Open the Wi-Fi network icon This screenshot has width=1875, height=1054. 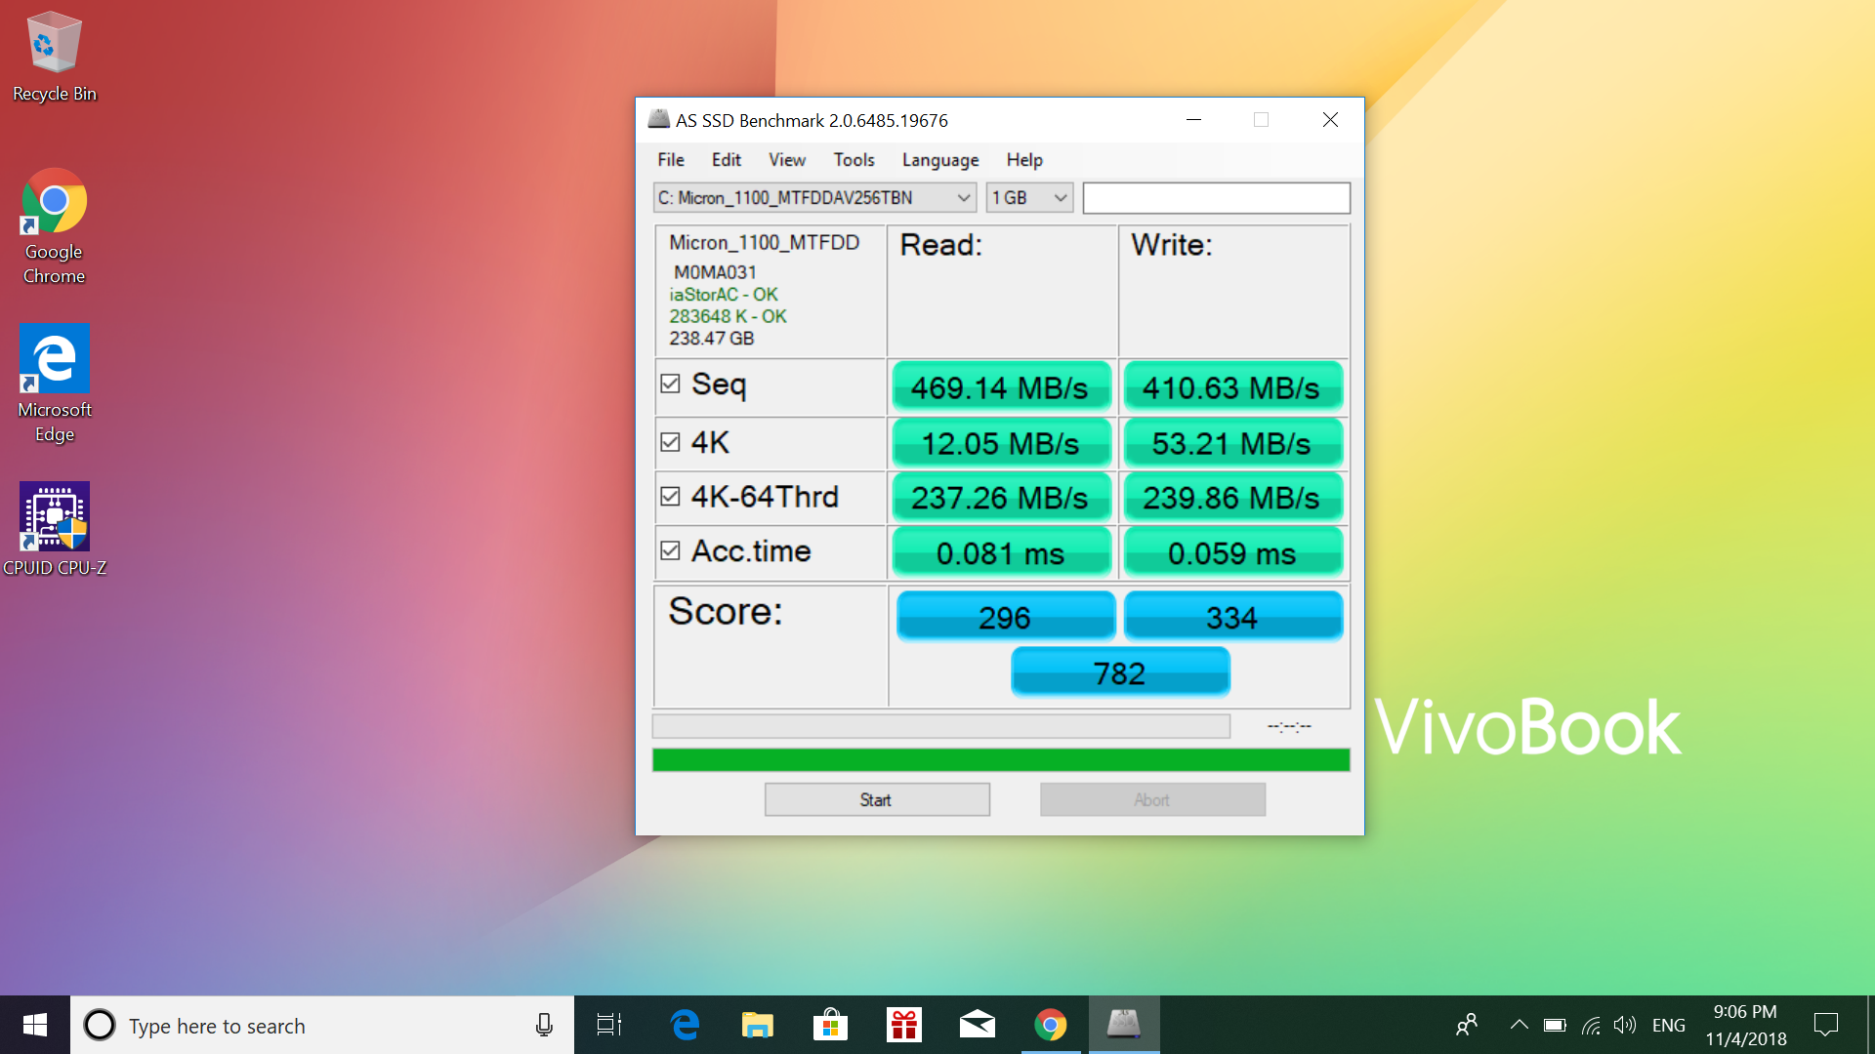pos(1591,1025)
